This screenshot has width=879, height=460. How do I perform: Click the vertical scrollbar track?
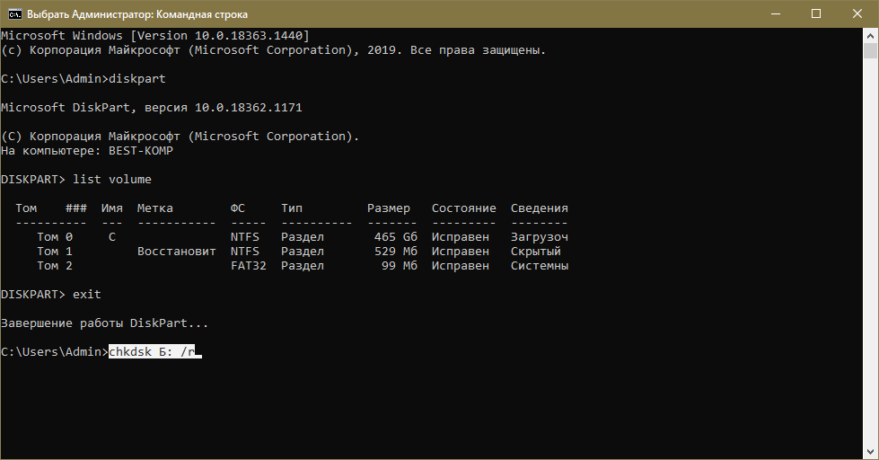point(871,270)
